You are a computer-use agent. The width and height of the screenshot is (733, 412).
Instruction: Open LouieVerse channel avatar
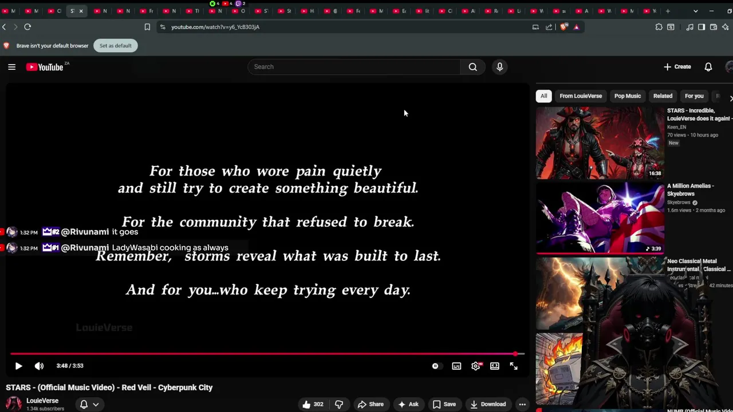tap(14, 403)
